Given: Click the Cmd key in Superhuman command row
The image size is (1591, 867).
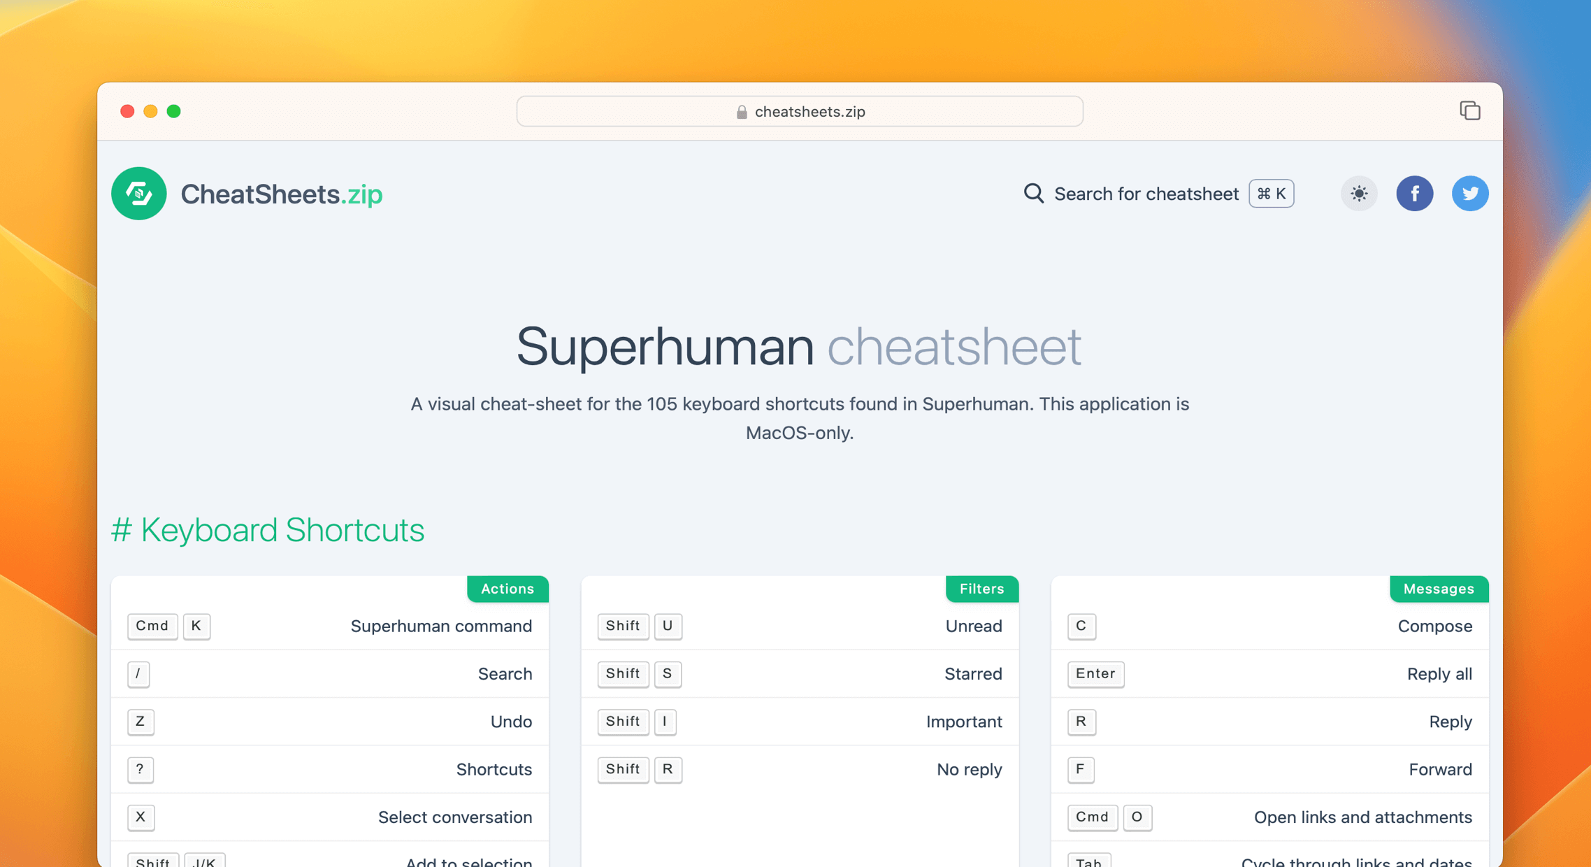Looking at the screenshot, I should pyautogui.click(x=152, y=626).
